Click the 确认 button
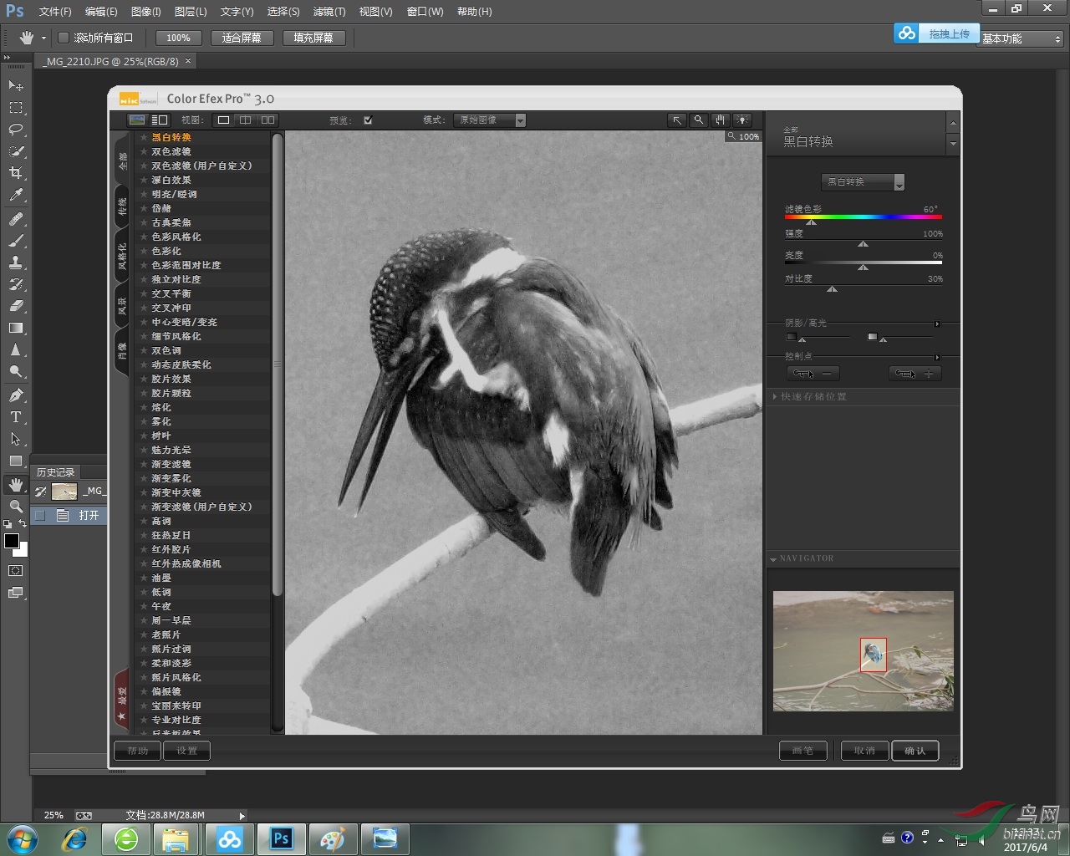 [915, 751]
